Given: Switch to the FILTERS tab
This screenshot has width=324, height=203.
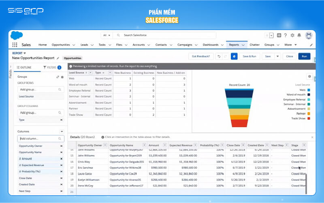Looking at the screenshot, I should click(52, 68).
